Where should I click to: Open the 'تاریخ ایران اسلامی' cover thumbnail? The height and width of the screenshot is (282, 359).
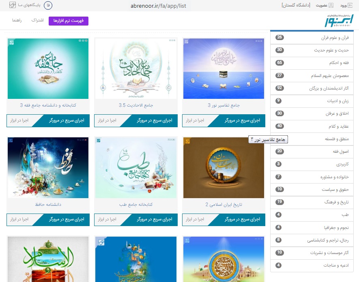(x=224, y=168)
